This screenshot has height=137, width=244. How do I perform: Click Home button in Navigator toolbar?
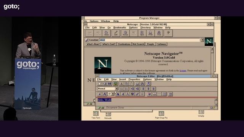pyautogui.click(x=106, y=33)
